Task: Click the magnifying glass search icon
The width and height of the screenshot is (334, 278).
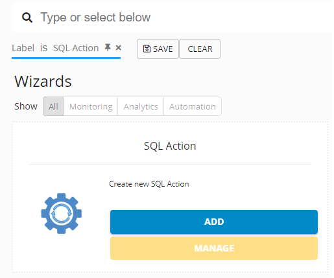Action: click(27, 17)
